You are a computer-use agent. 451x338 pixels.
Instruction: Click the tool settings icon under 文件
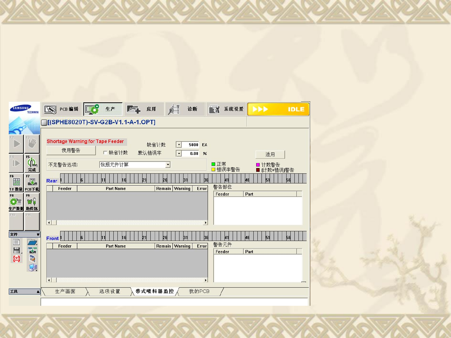coord(33,259)
